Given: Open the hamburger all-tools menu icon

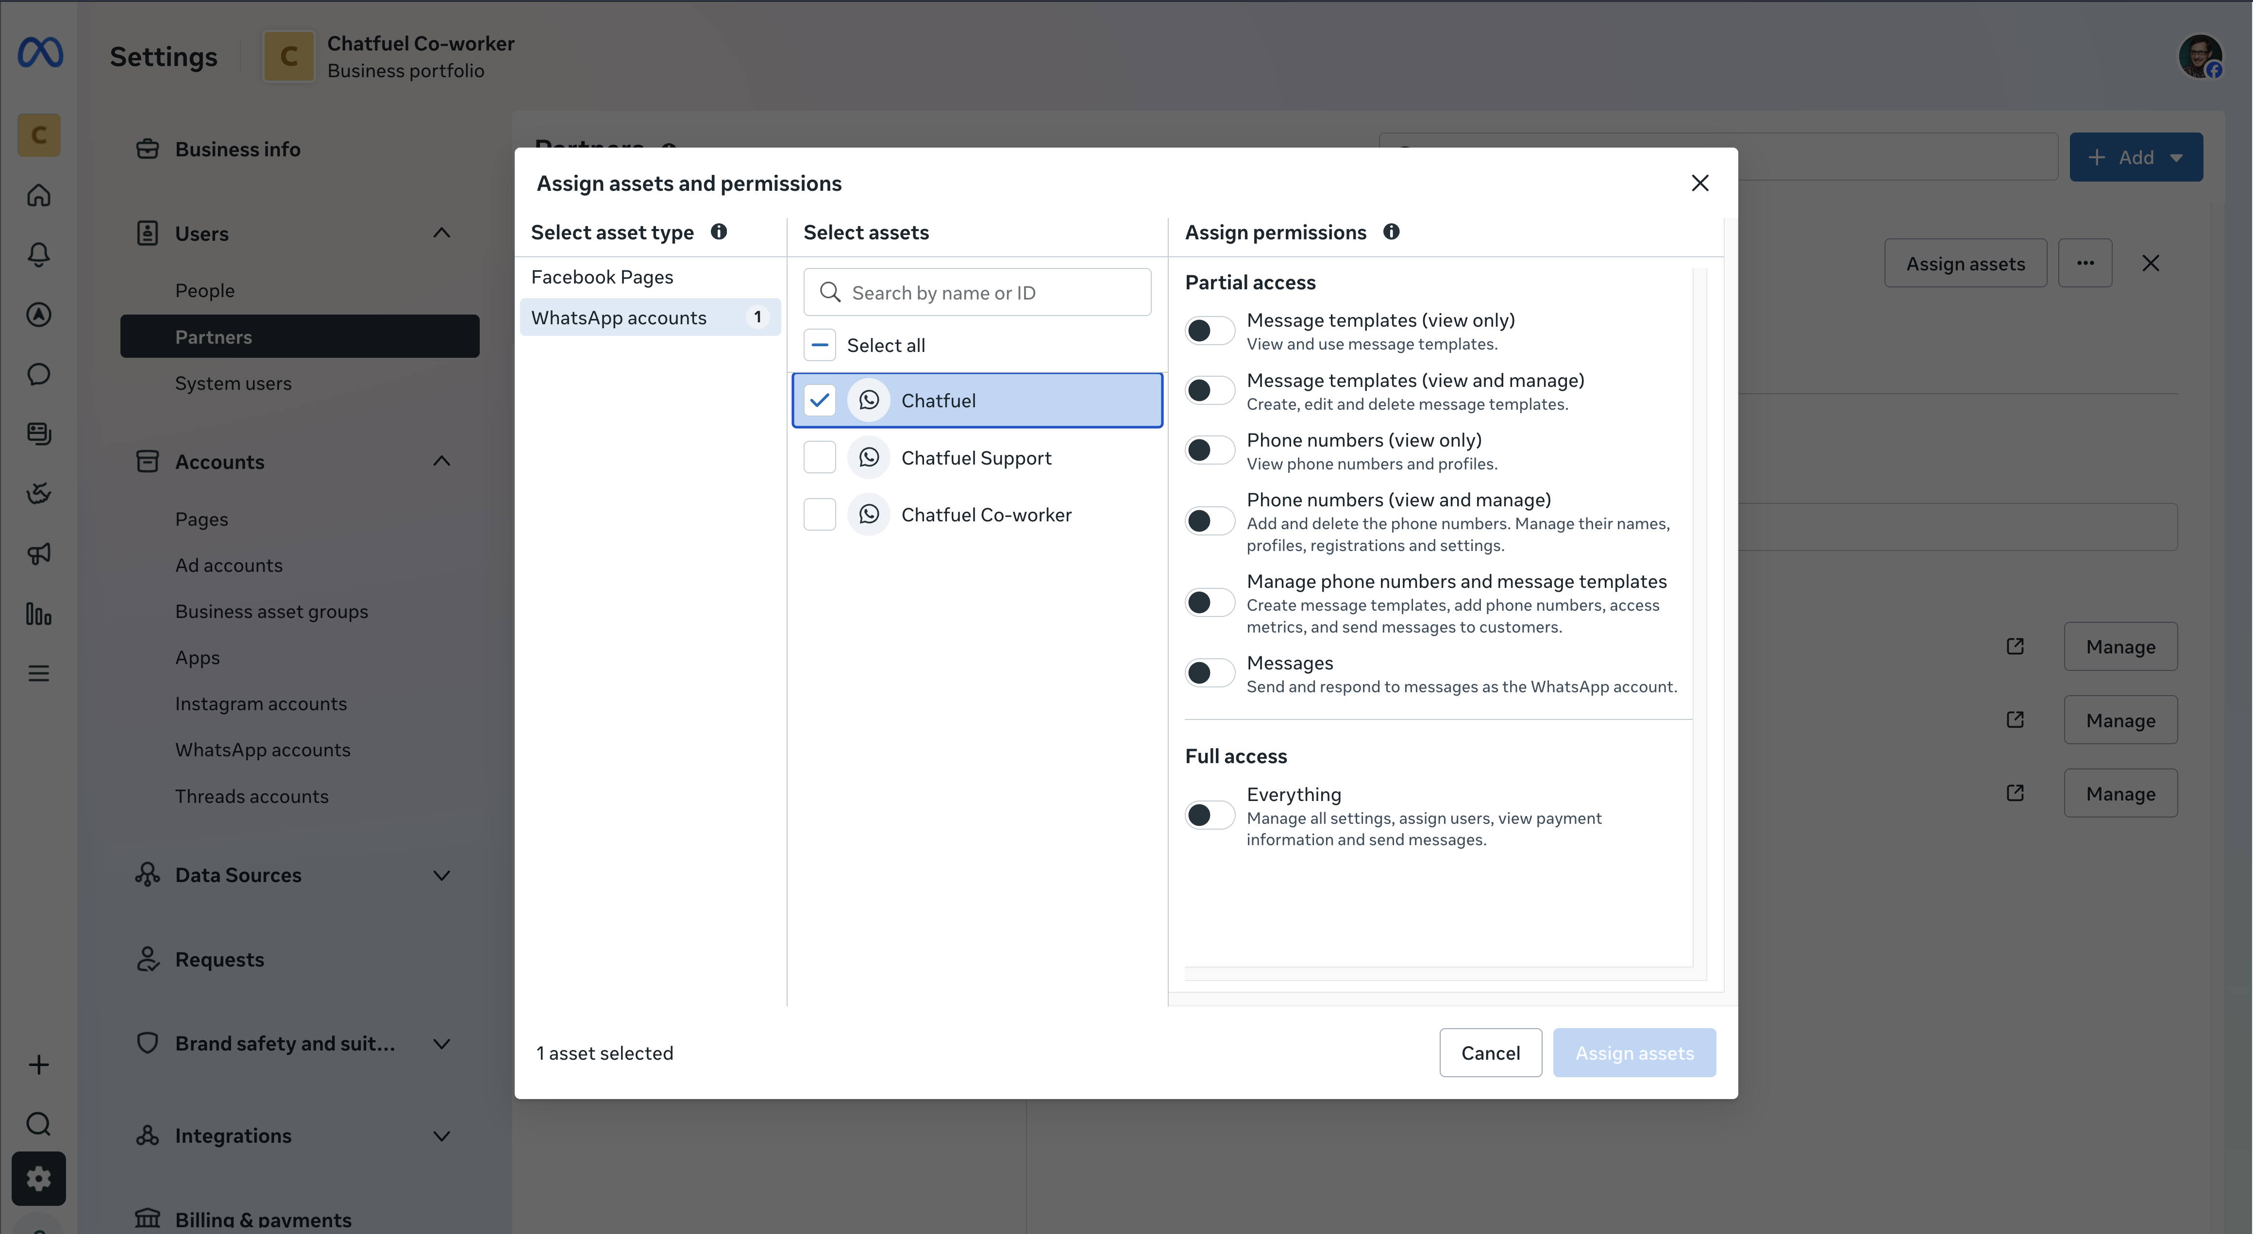Looking at the screenshot, I should [38, 673].
